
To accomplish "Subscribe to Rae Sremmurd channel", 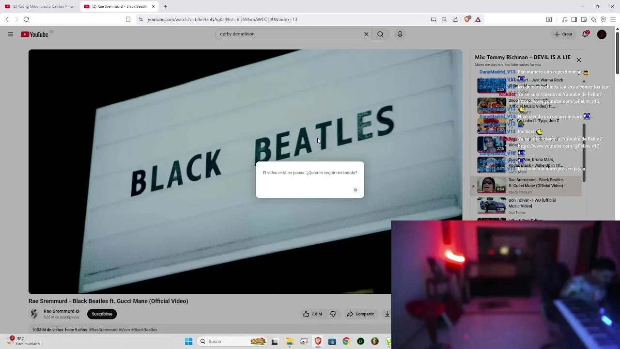I will pyautogui.click(x=102, y=314).
